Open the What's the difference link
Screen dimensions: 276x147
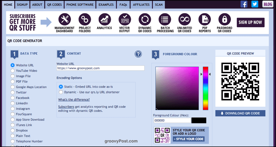pos(74,100)
